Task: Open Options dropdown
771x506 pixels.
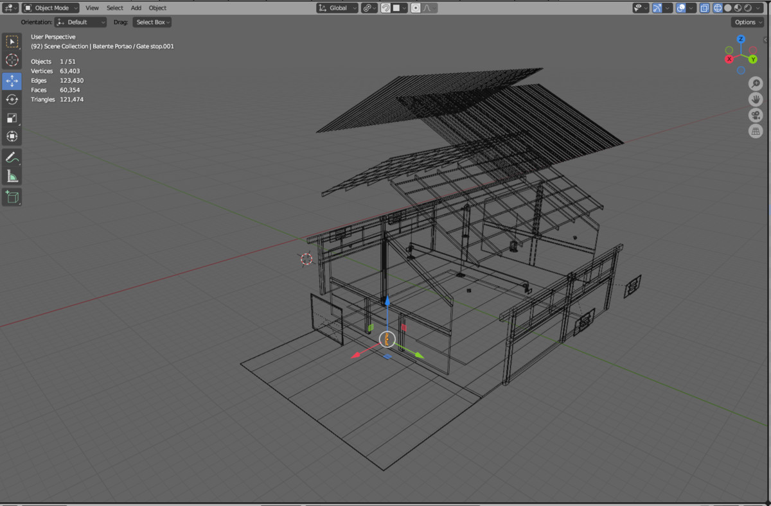Action: point(747,22)
